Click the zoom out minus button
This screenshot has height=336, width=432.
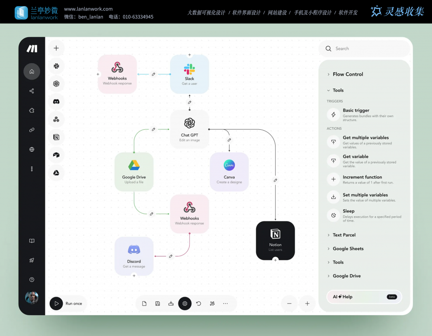[289, 304]
